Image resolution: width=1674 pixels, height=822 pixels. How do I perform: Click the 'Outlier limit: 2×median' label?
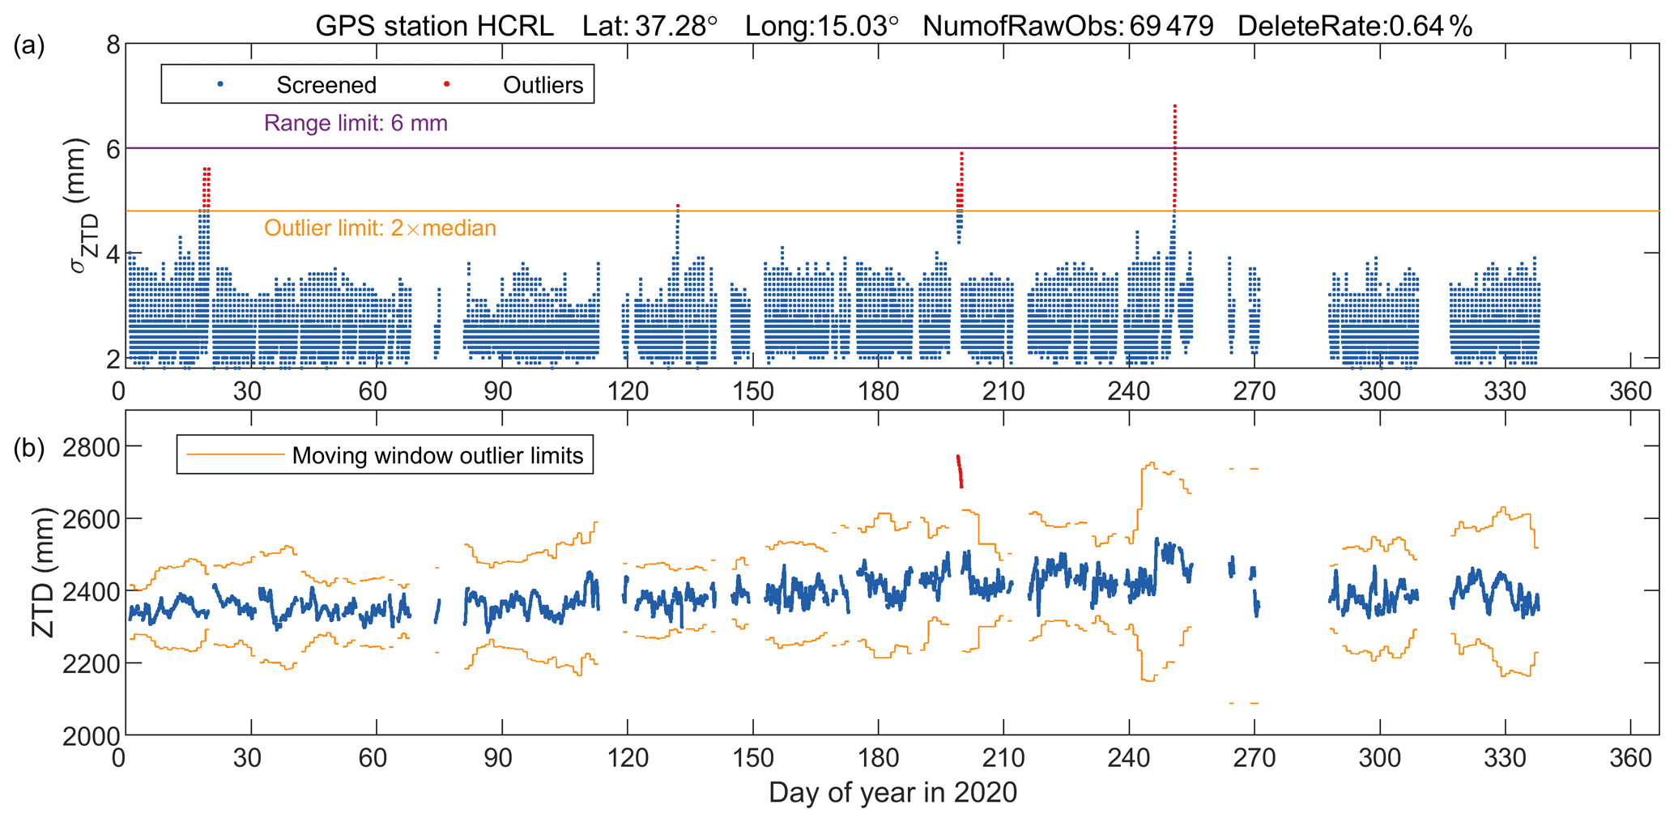click(x=380, y=228)
